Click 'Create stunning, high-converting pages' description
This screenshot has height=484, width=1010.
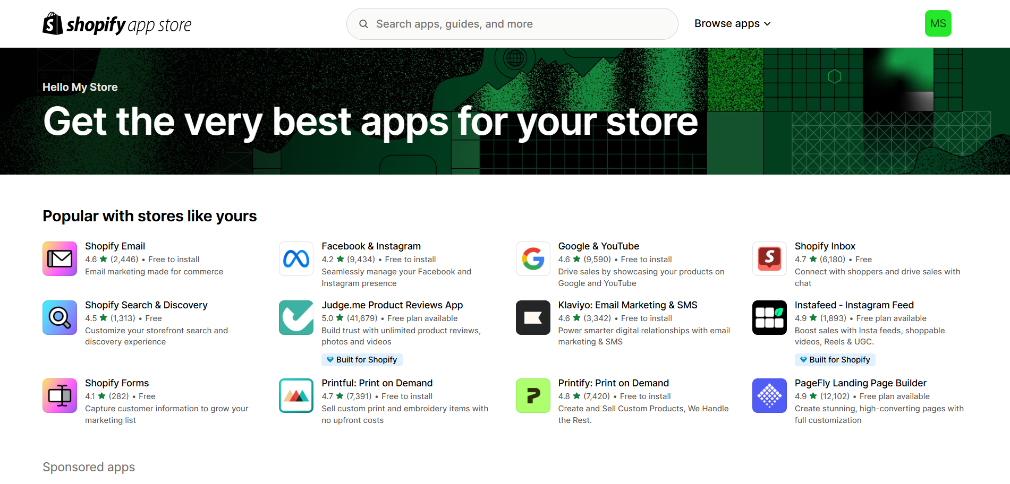(x=879, y=414)
